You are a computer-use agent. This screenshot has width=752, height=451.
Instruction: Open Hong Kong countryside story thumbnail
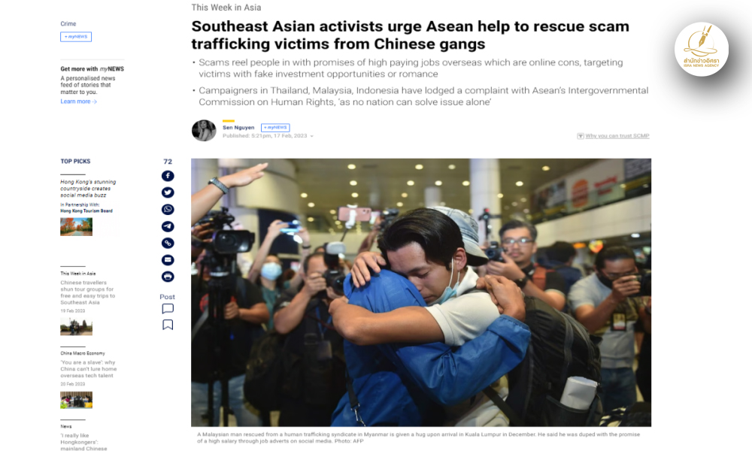point(76,227)
